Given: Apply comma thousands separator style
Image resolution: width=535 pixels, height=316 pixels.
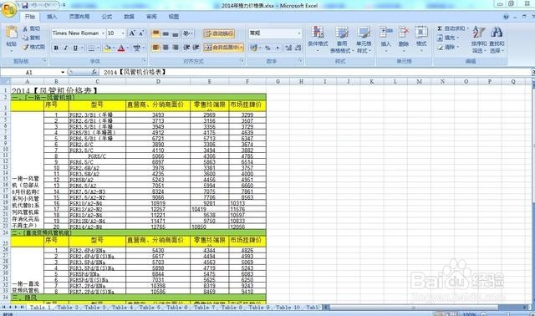Looking at the screenshot, I should click(x=278, y=48).
